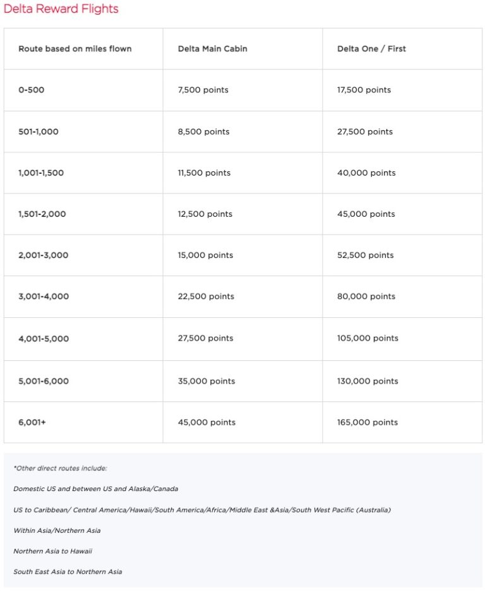The image size is (485, 591).
Task: Click the Other direct routes include note
Action: (x=61, y=468)
